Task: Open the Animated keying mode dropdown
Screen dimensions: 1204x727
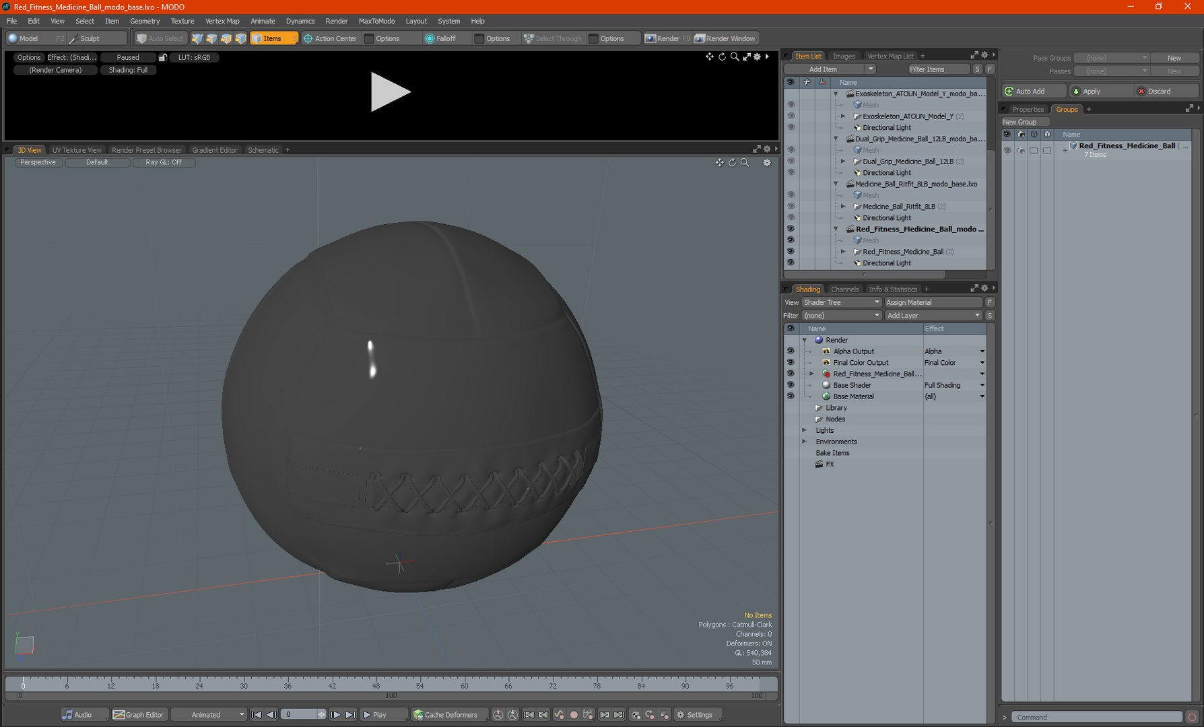Action: tap(209, 715)
